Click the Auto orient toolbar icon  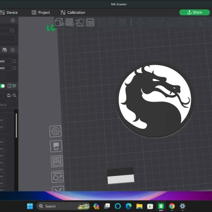tap(80, 22)
